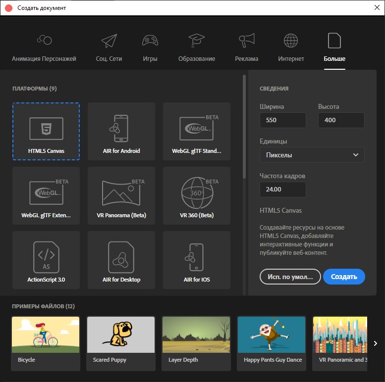This screenshot has width=385, height=382.
Task: Close the Создать документ dialog
Action: point(377,7)
